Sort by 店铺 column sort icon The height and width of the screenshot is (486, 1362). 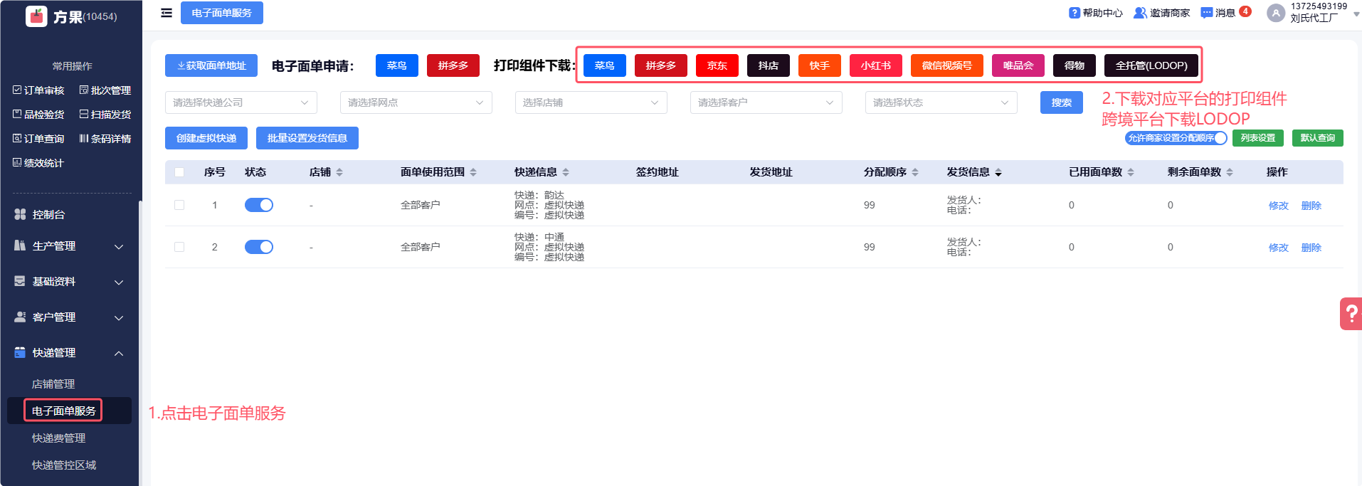point(339,172)
